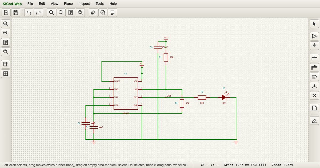Select the thin wire drawing tool
The height and width of the screenshot is (168, 320).
314,58
